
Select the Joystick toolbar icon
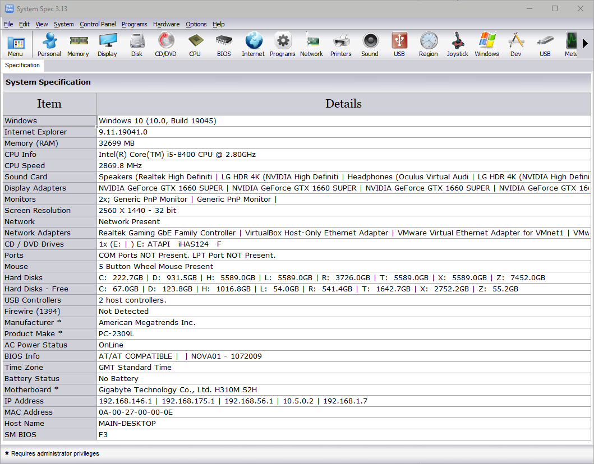coord(457,44)
